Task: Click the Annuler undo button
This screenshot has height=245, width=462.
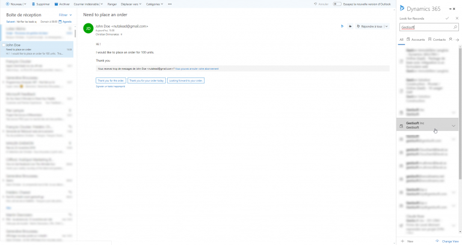Action: pyautogui.click(x=321, y=4)
